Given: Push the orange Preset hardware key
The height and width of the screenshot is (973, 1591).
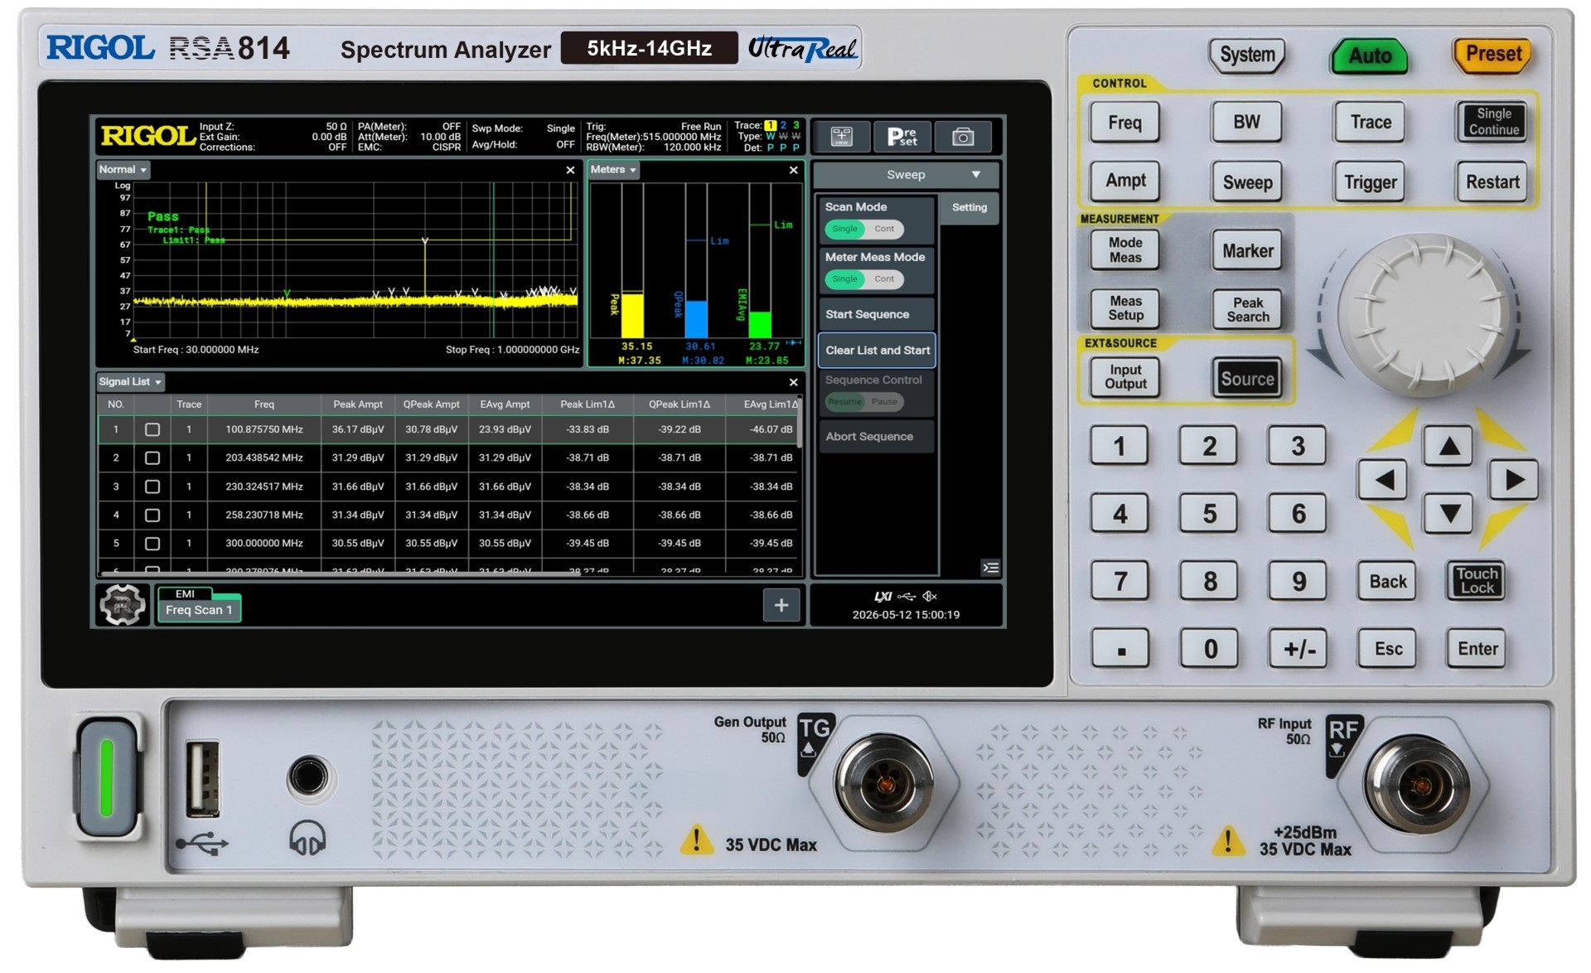Looking at the screenshot, I should [x=1493, y=54].
